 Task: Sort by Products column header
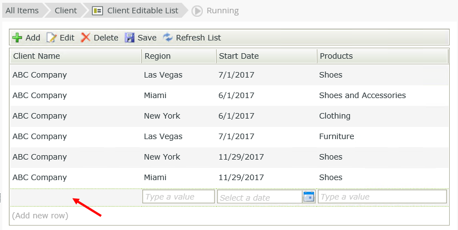click(x=336, y=56)
